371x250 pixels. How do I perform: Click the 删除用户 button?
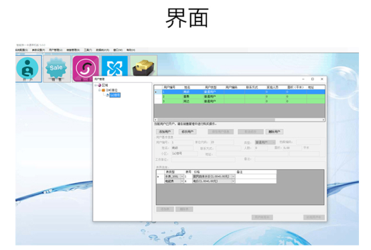tap(275, 132)
